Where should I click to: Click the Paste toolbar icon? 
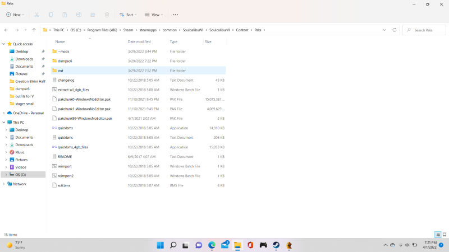[65, 15]
